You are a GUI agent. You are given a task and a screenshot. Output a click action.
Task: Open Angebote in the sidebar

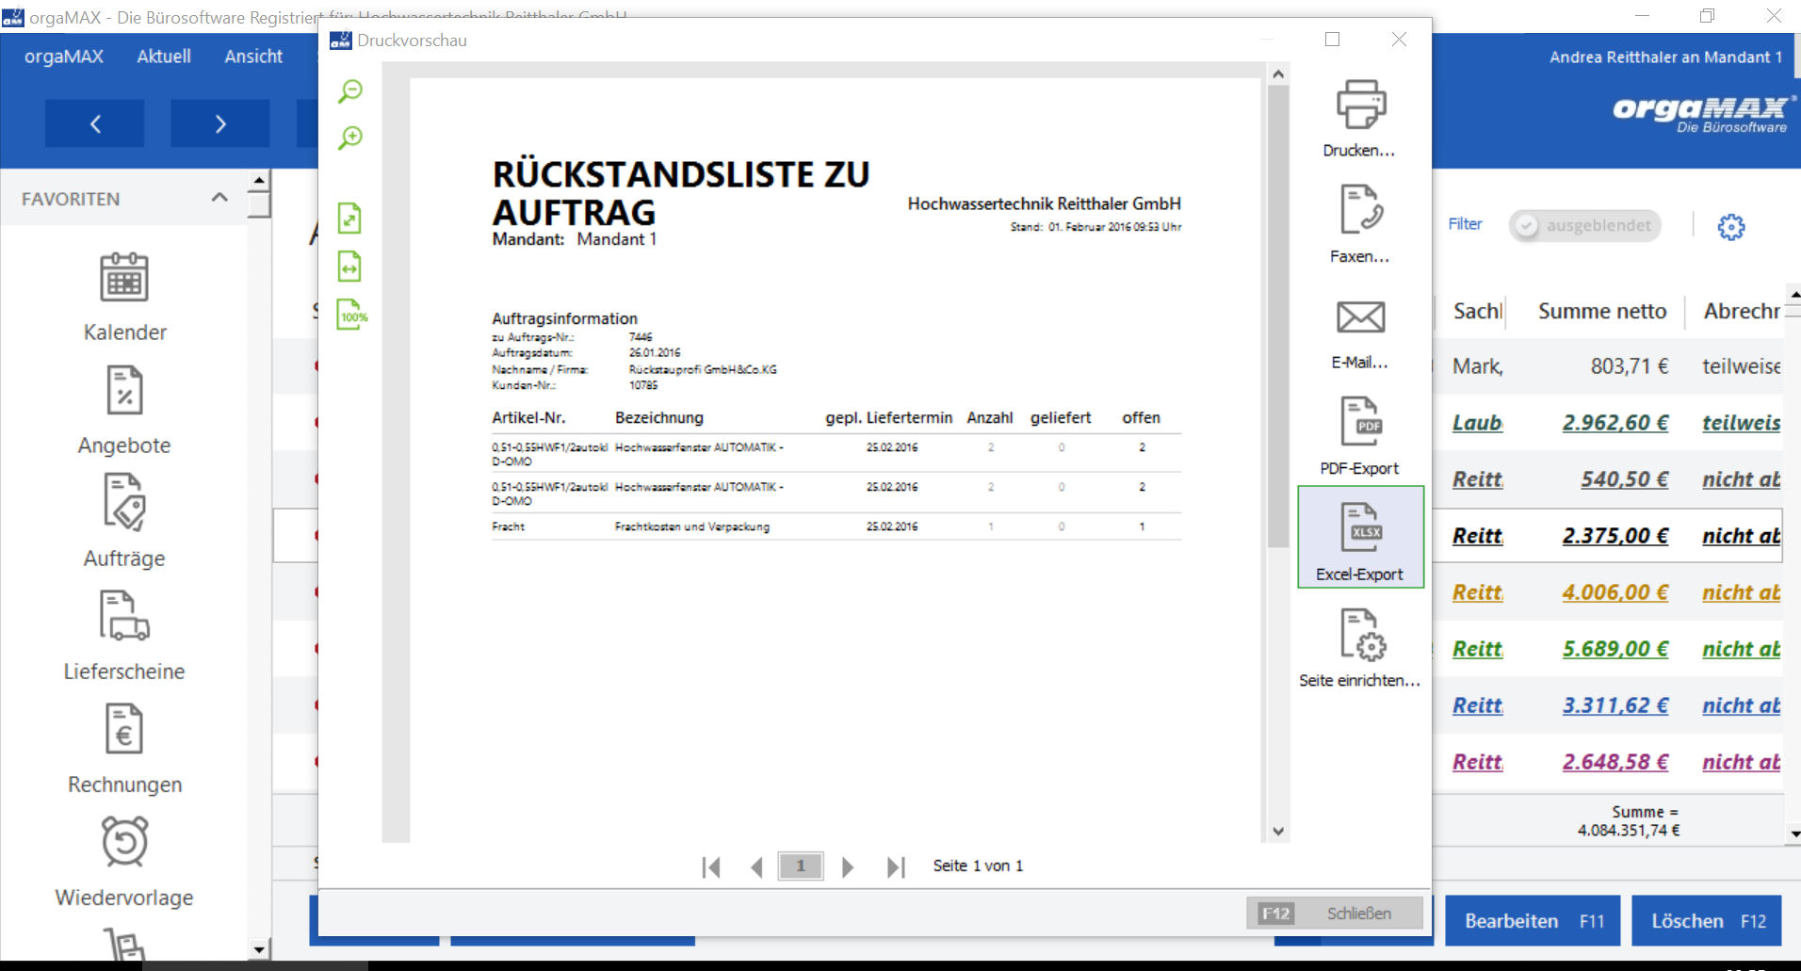point(124,410)
